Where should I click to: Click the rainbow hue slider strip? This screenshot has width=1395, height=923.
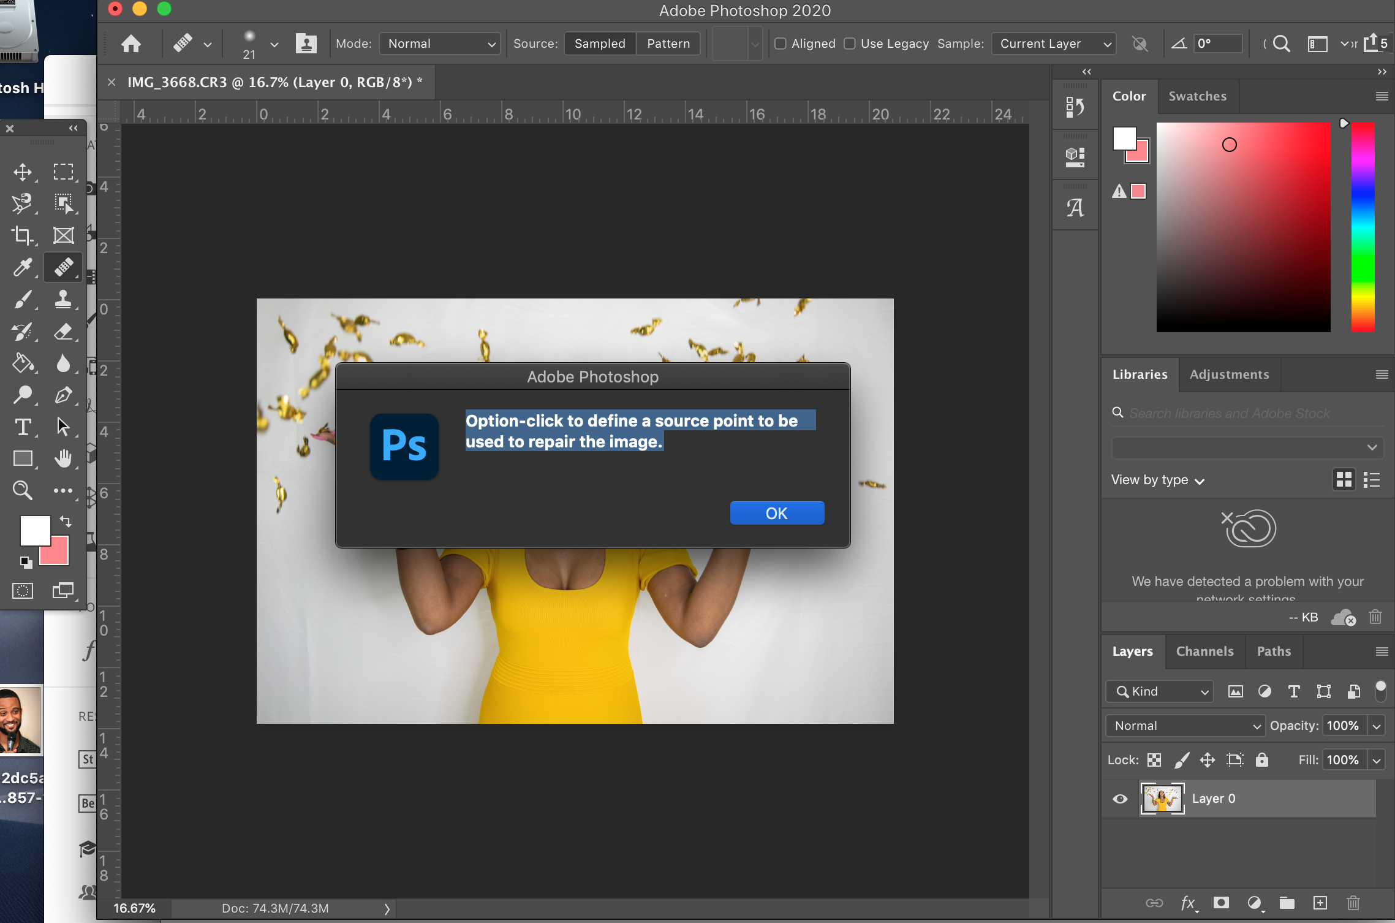pyautogui.click(x=1363, y=227)
